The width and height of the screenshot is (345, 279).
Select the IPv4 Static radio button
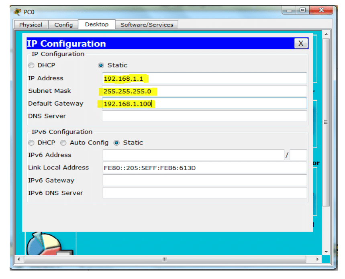coord(101,65)
